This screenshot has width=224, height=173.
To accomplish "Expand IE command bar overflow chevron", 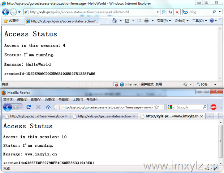I will tap(220, 19).
